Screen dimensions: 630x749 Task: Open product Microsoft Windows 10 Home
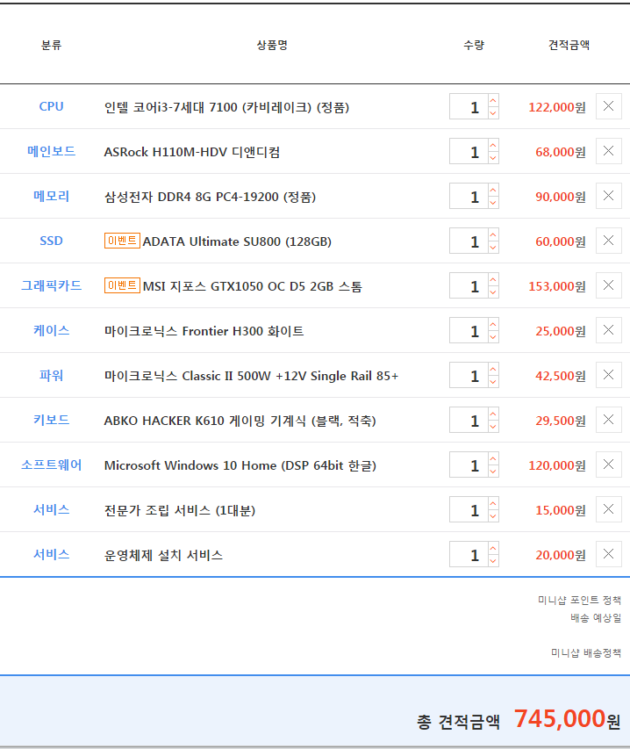[x=240, y=465]
